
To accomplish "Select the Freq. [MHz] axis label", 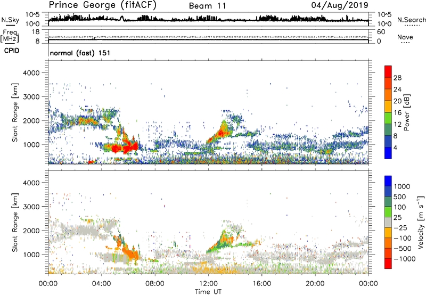I will [x=10, y=36].
